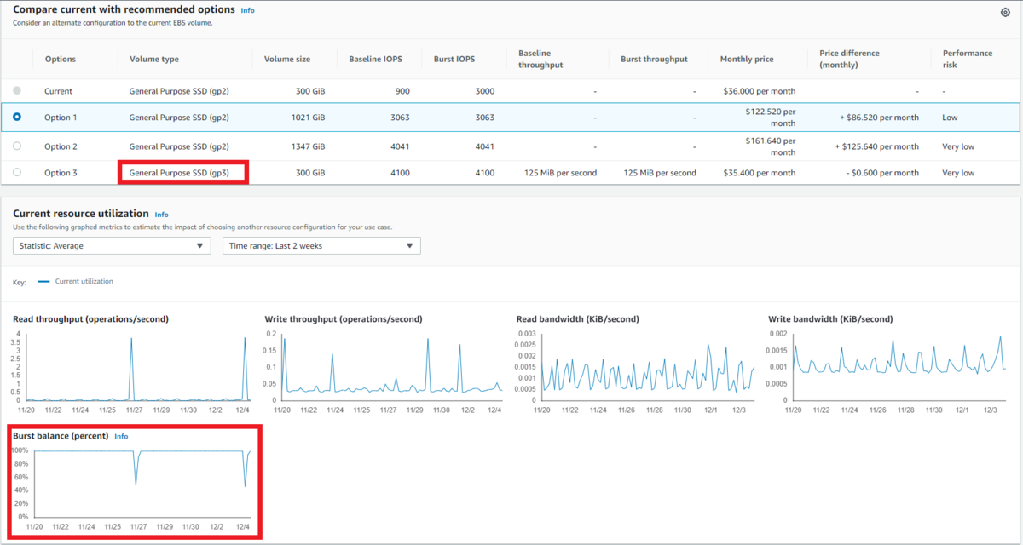Select the Option 3 radio button
Image resolution: width=1023 pixels, height=545 pixels.
17,173
